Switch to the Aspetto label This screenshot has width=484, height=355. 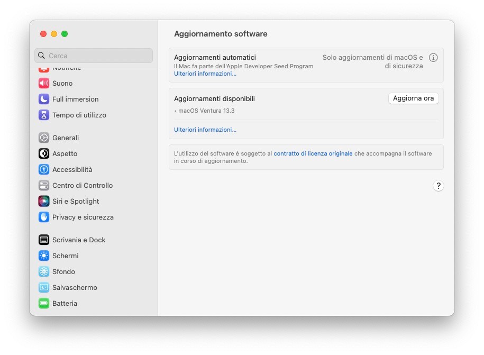(x=65, y=153)
